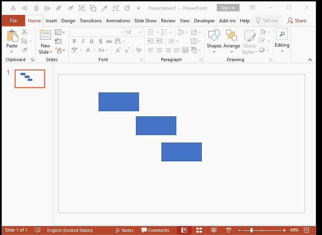Open Customize Quick Access Toolbar dropdown

(x=138, y=8)
